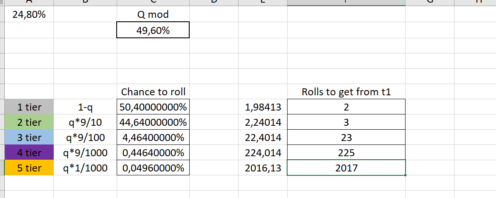
Task: Select the 0,04960000% cell
Action: point(153,168)
